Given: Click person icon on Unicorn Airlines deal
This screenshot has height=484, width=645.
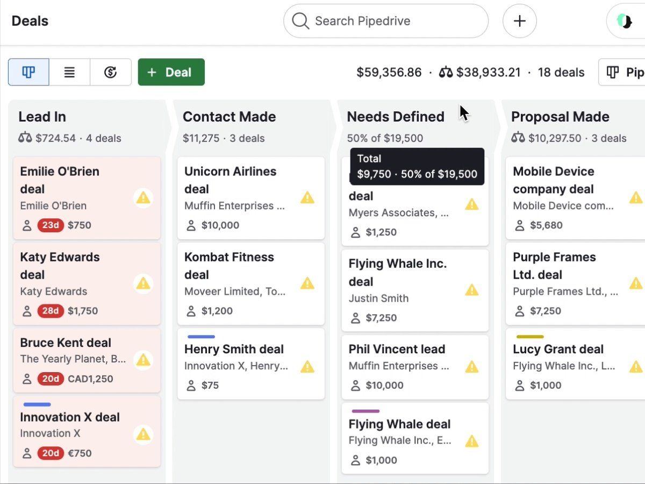Looking at the screenshot, I should pyautogui.click(x=191, y=225).
